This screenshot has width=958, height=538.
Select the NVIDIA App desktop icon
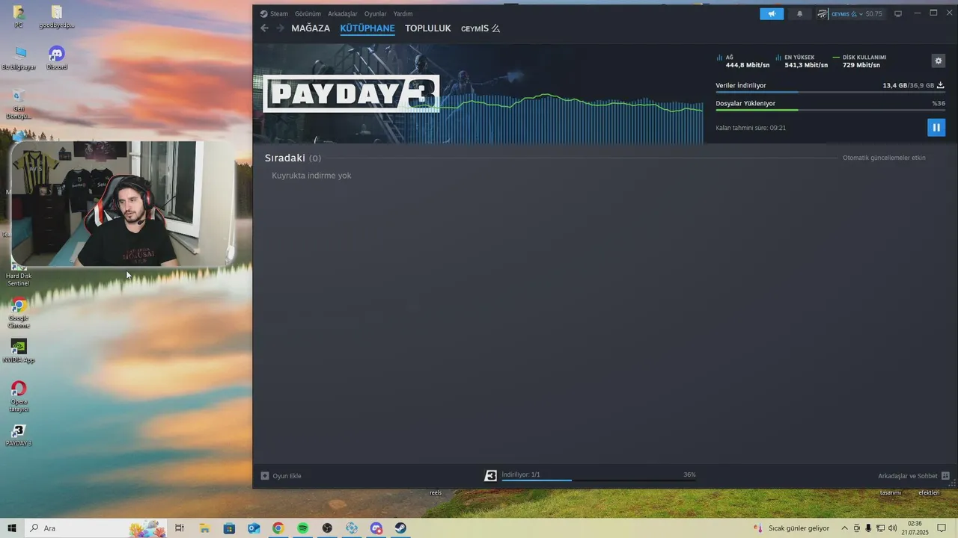[19, 351]
